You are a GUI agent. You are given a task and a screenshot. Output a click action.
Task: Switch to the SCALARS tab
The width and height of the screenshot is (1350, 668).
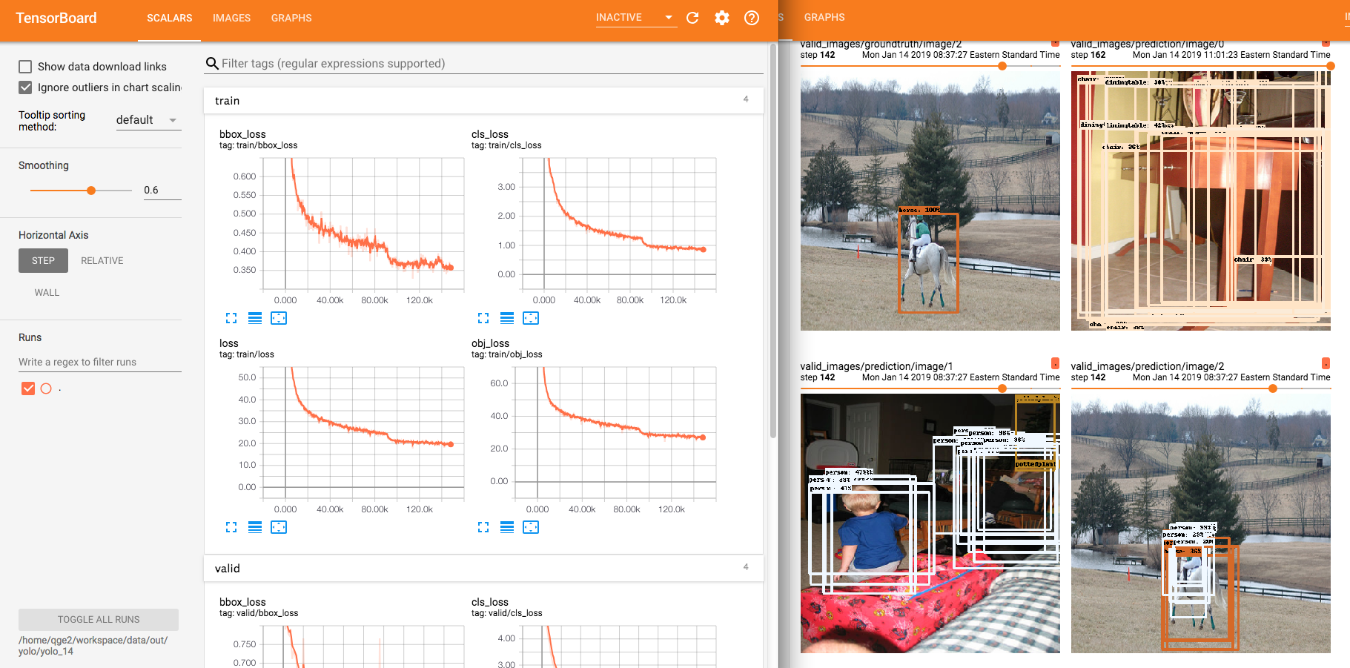(x=169, y=19)
